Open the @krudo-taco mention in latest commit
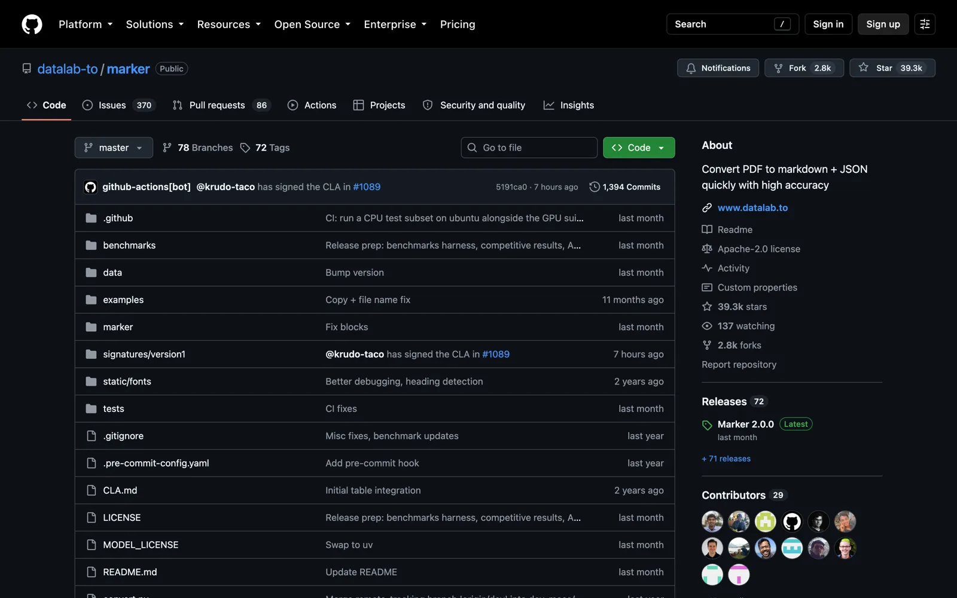This screenshot has width=957, height=598. click(x=225, y=187)
